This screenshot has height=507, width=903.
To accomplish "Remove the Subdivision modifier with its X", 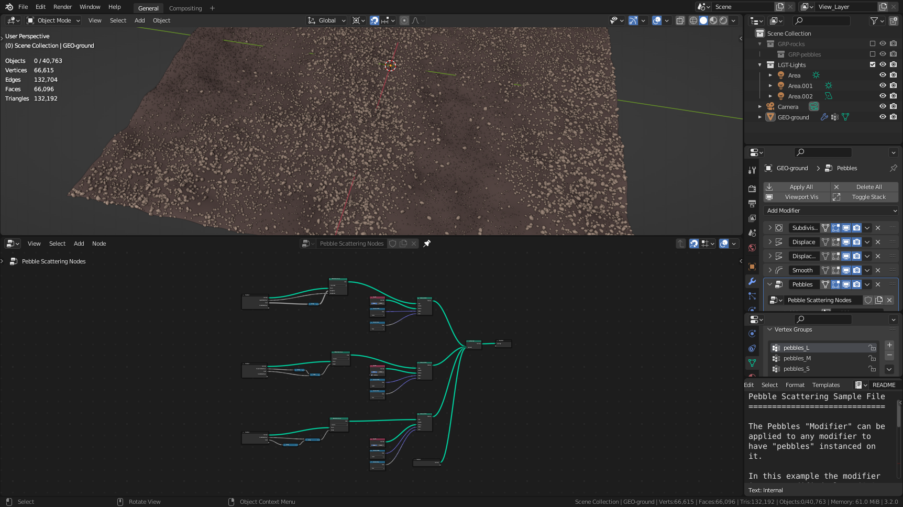I will pos(878,228).
